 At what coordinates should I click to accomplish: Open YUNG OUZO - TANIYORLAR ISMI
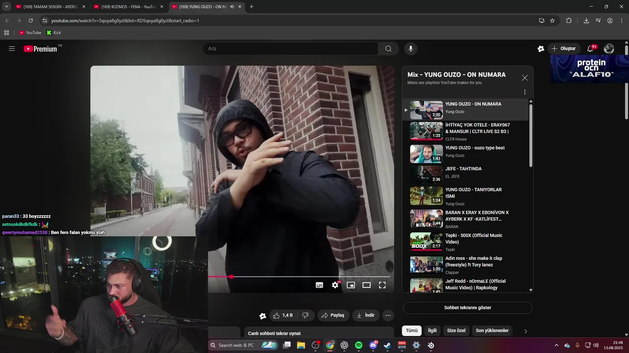click(466, 196)
